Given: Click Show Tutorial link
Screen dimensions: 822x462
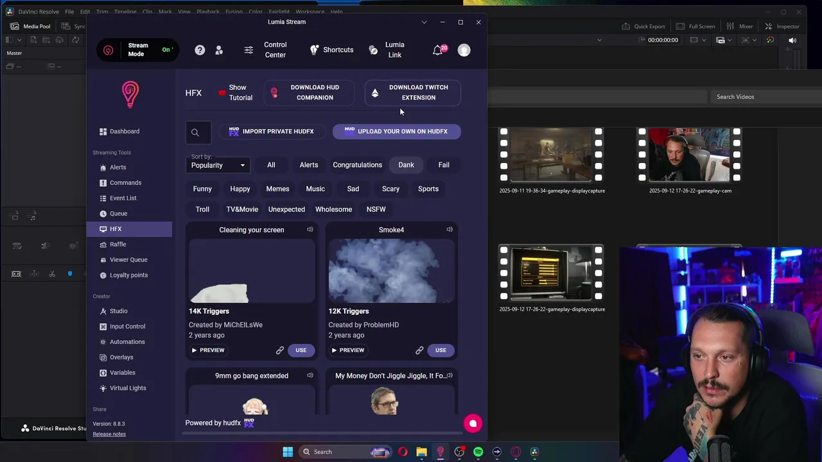Looking at the screenshot, I should coord(236,92).
